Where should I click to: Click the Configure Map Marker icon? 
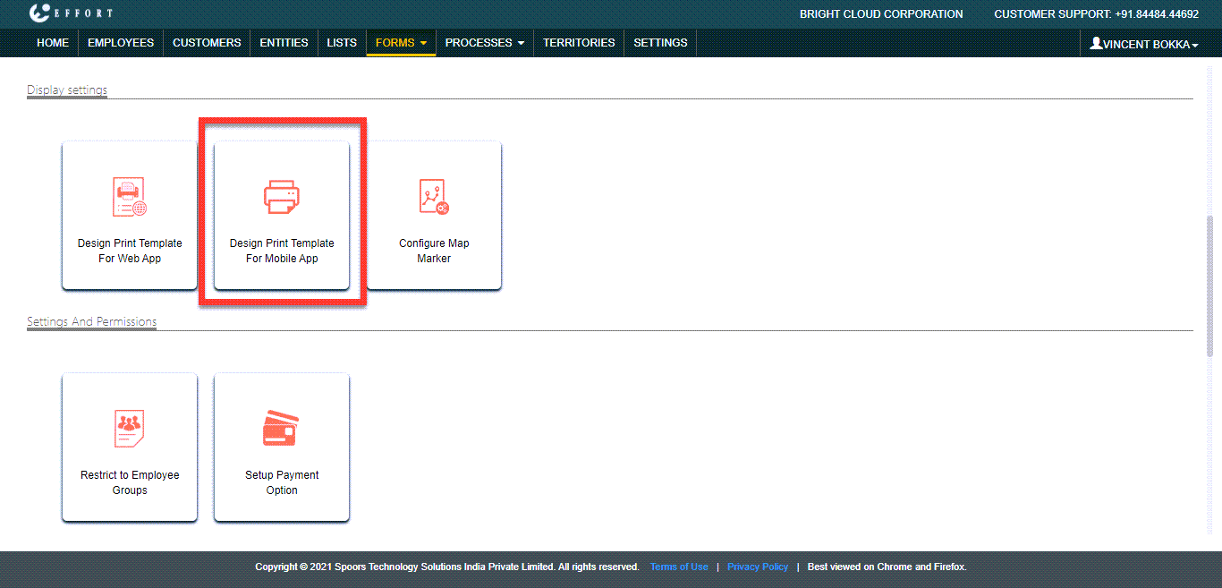click(434, 197)
